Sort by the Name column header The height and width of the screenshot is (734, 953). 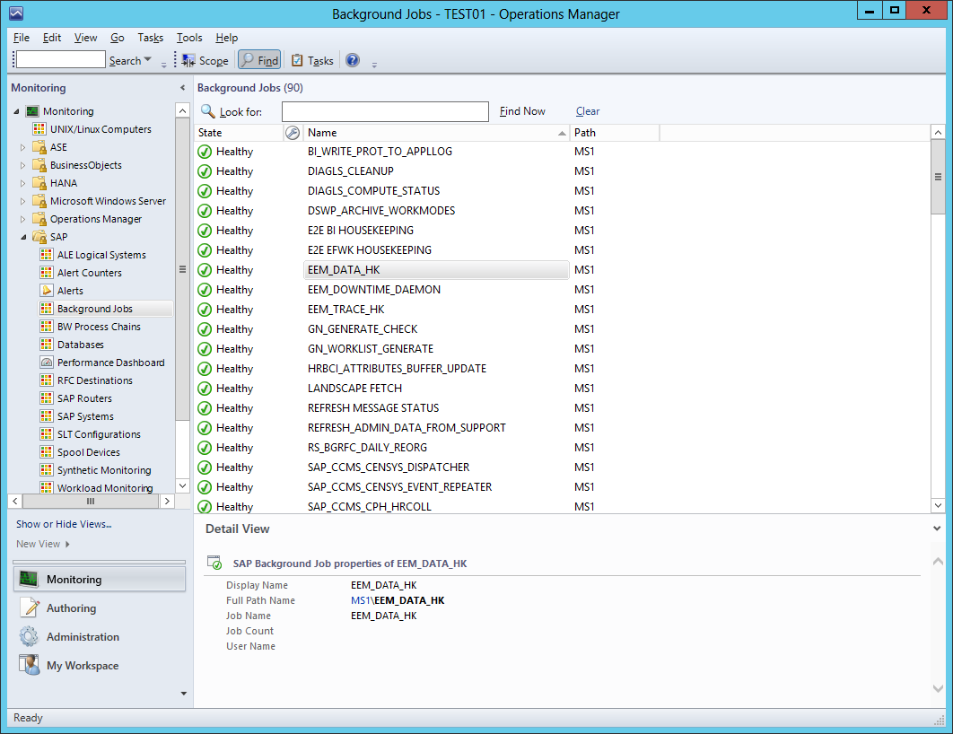pyautogui.click(x=436, y=133)
